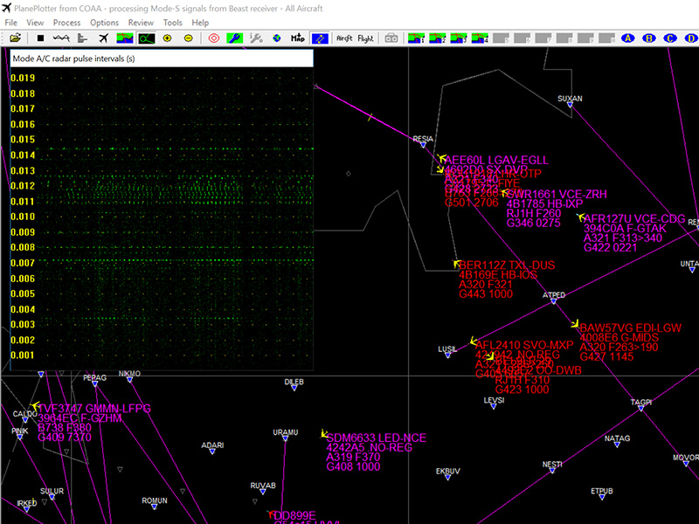Click the PEPAG waypoint label
Viewport: 699px width, 524px height.
pyautogui.click(x=95, y=378)
